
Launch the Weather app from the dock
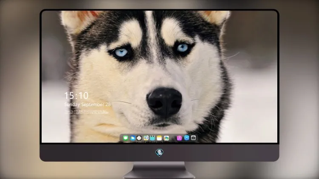133,138
